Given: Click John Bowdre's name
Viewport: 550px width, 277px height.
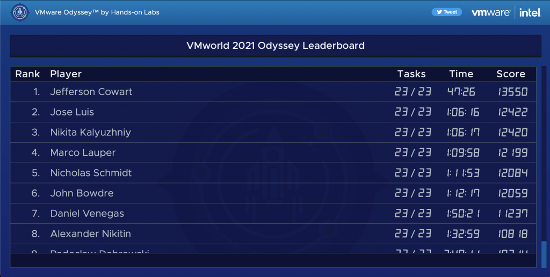Looking at the screenshot, I should pyautogui.click(x=82, y=193).
